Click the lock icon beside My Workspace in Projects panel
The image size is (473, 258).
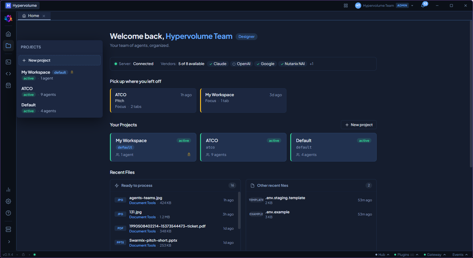coord(72,72)
